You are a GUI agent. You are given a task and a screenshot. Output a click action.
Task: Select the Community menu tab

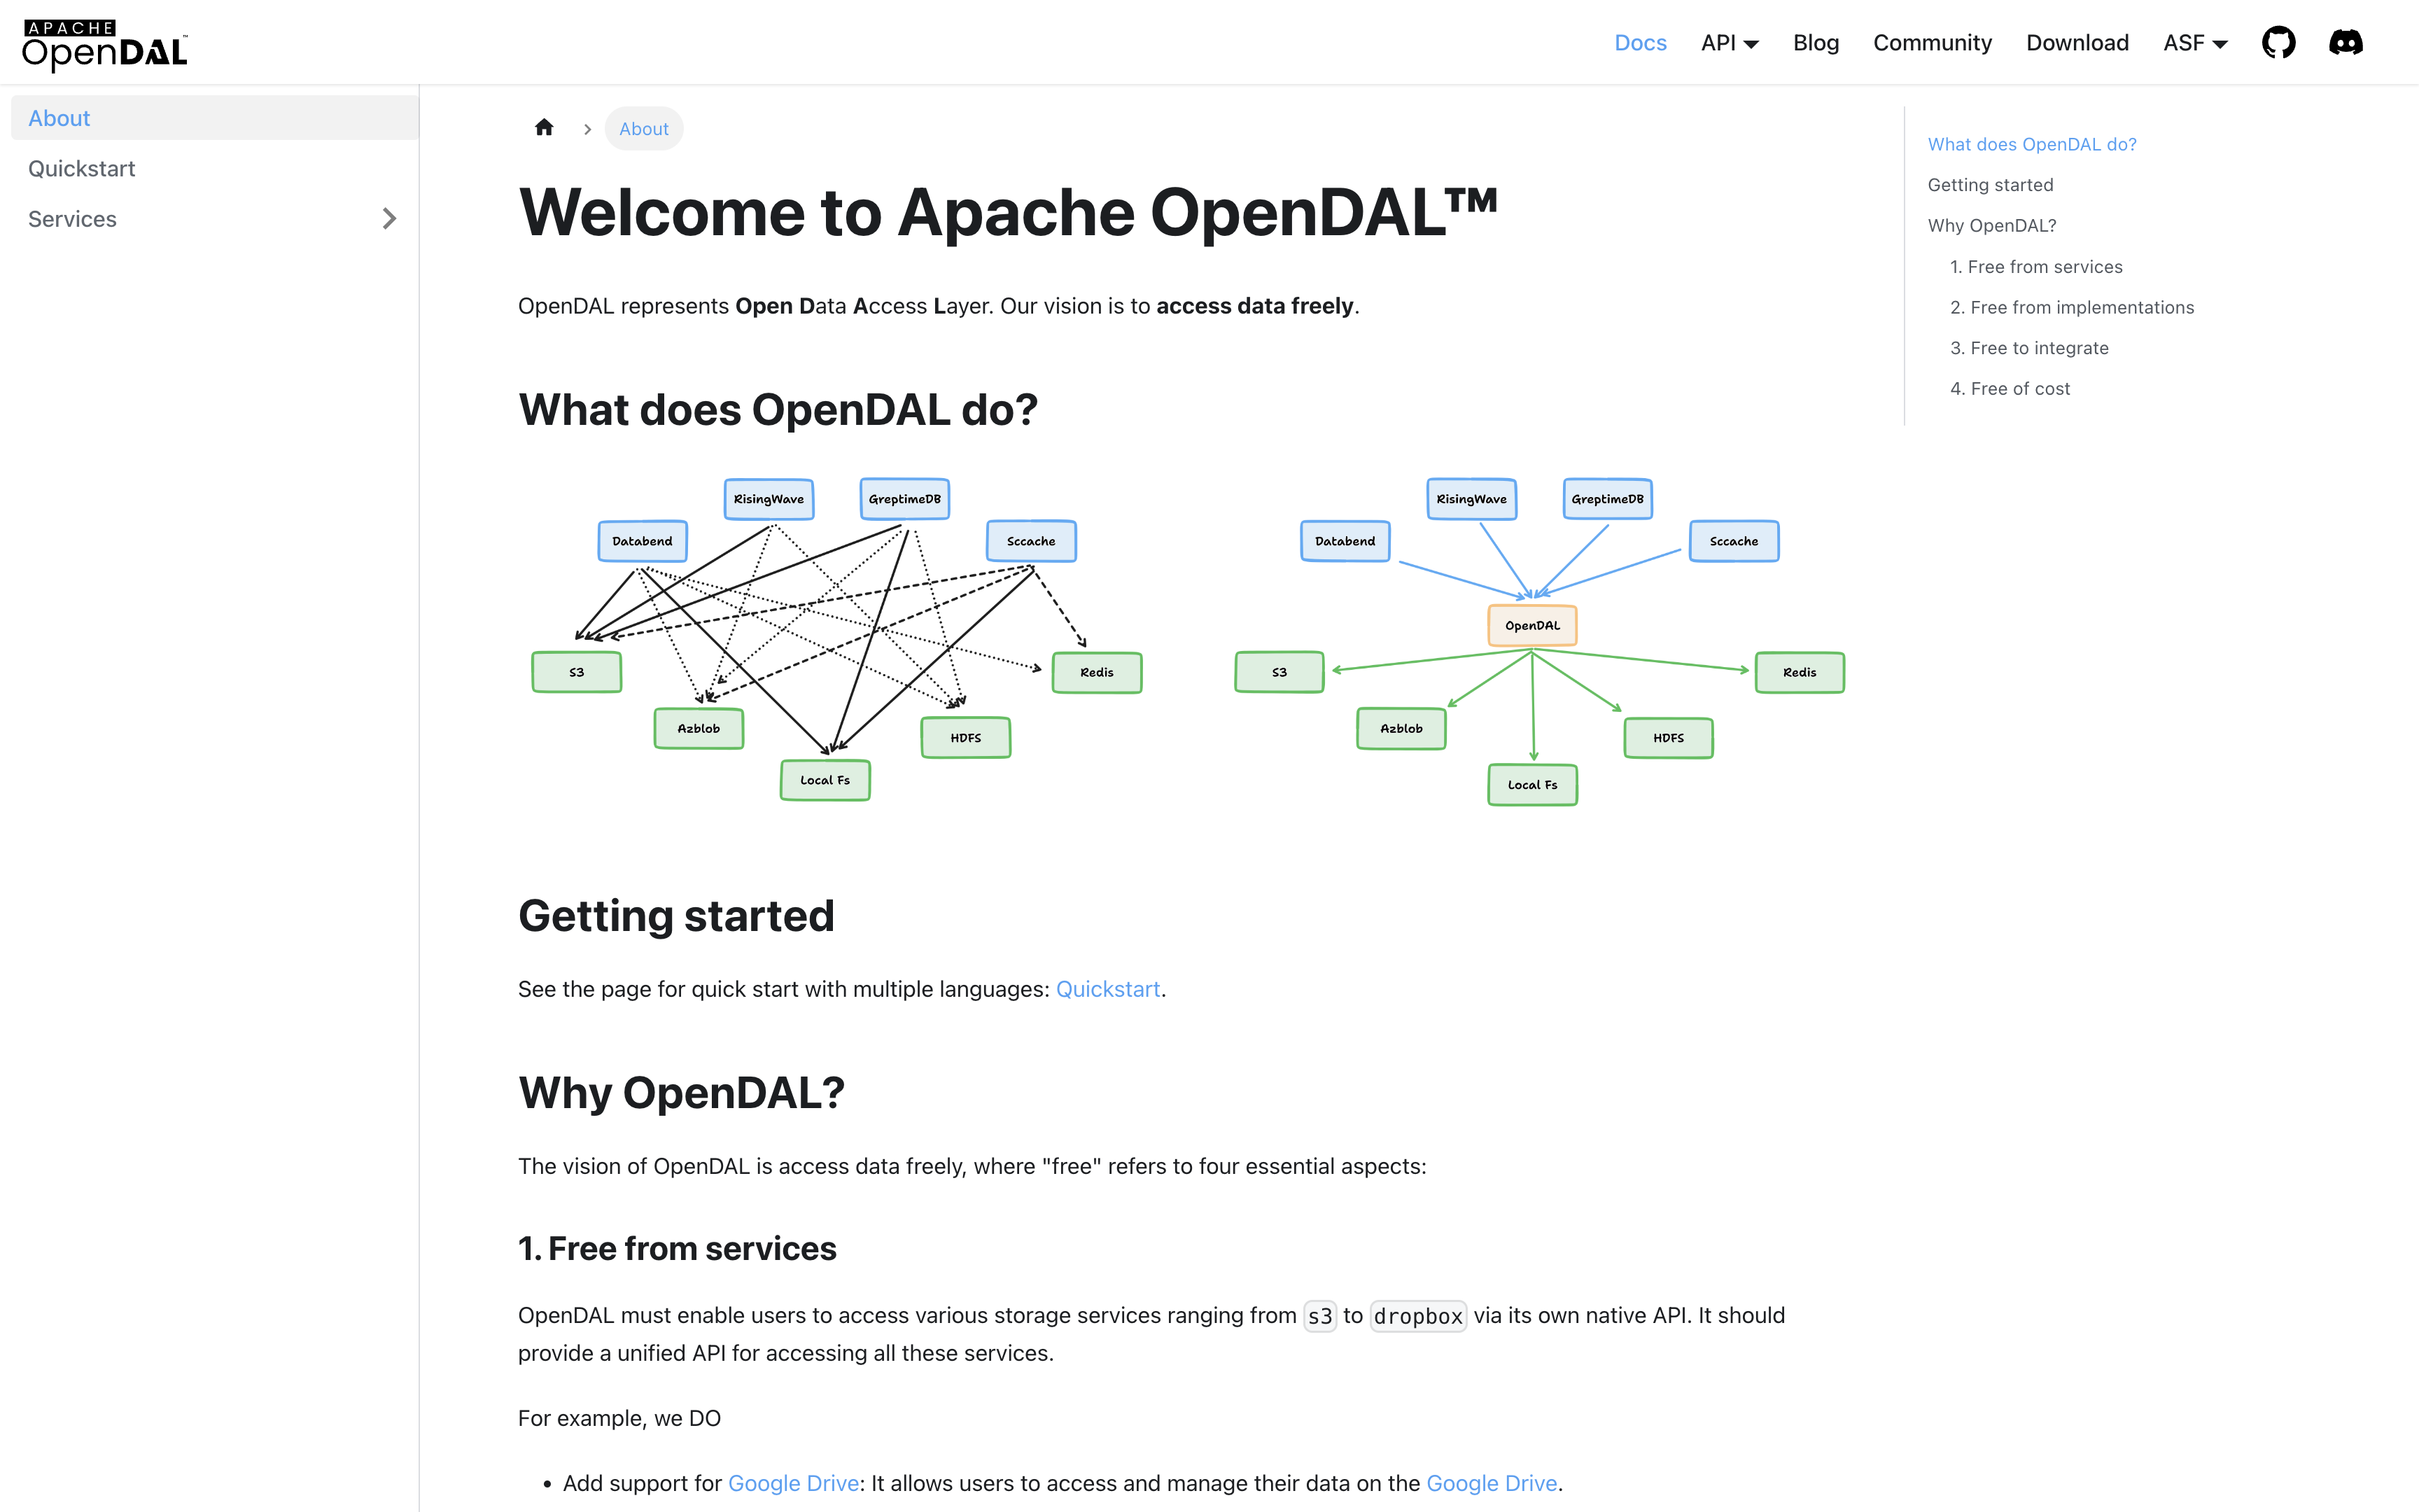pos(1931,42)
